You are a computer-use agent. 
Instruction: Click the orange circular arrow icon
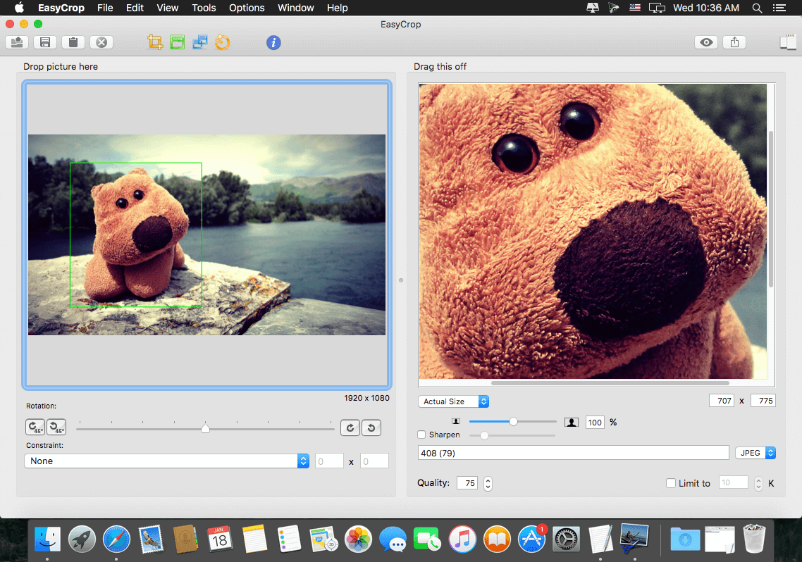point(223,42)
